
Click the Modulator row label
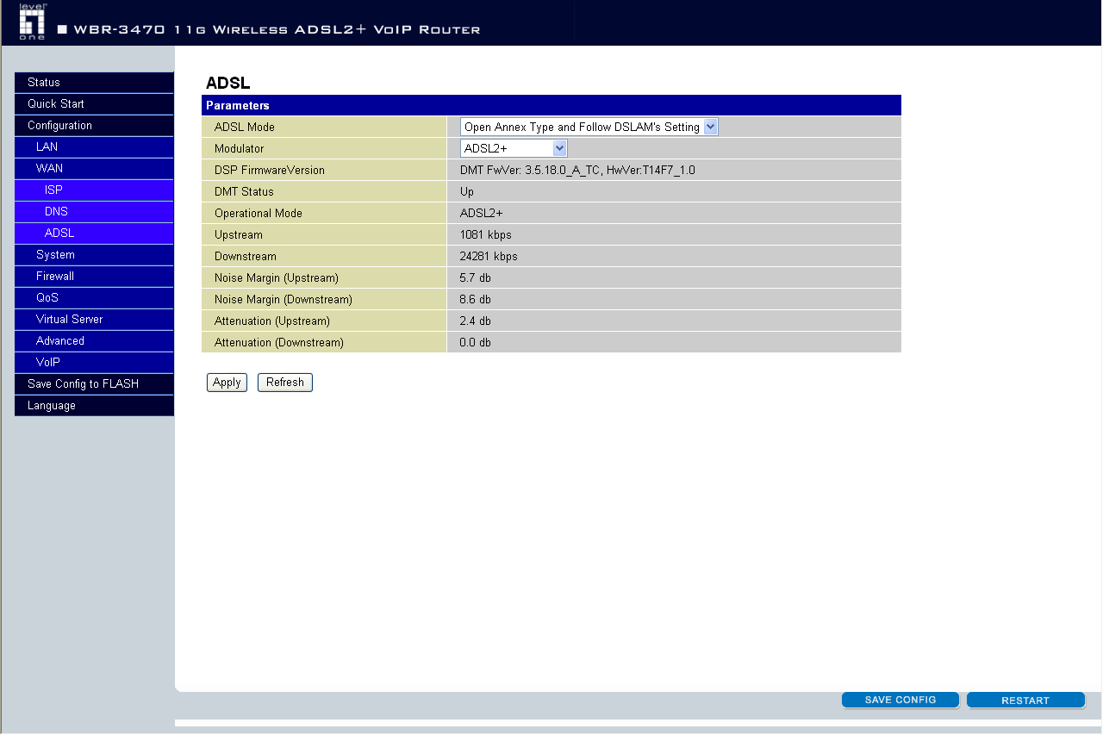click(240, 149)
